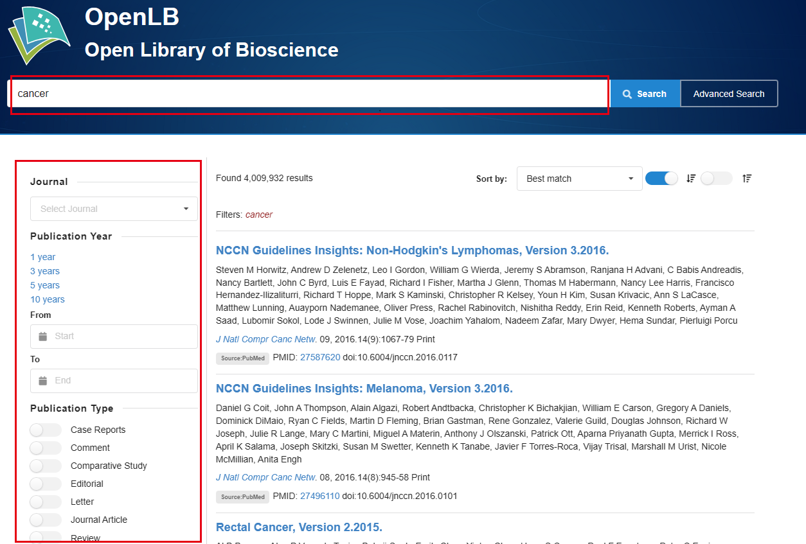Select the 10 years publication filter

coord(48,299)
